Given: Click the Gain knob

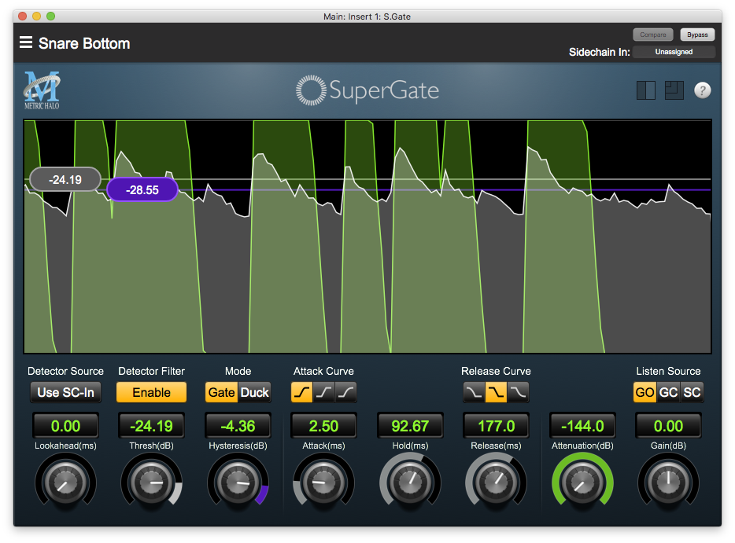Looking at the screenshot, I should (668, 482).
